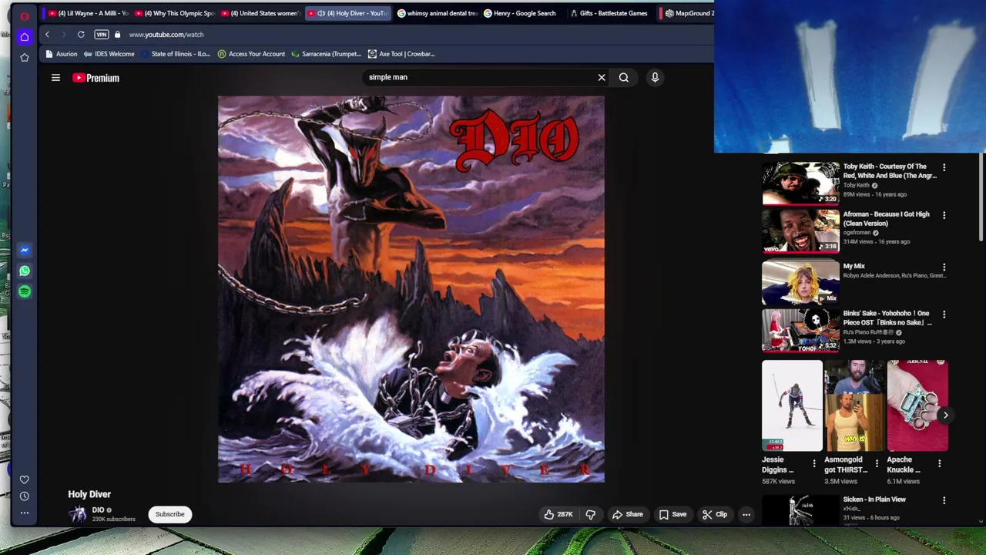Clear the 'simple man' search text
Screen dimensions: 986x555
(x=602, y=77)
